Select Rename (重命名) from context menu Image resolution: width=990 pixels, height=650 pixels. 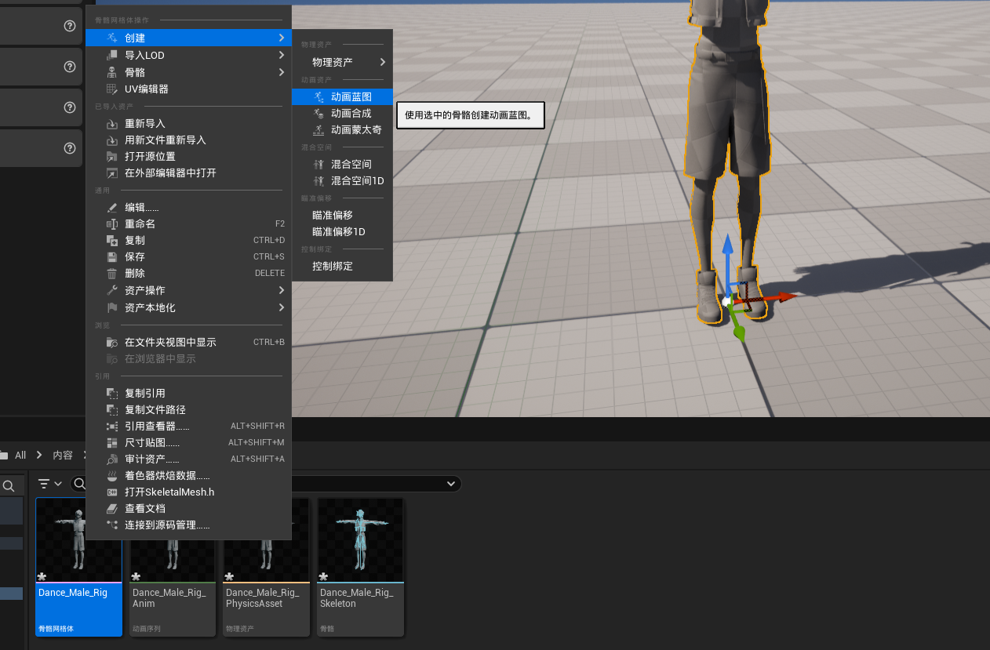point(140,224)
